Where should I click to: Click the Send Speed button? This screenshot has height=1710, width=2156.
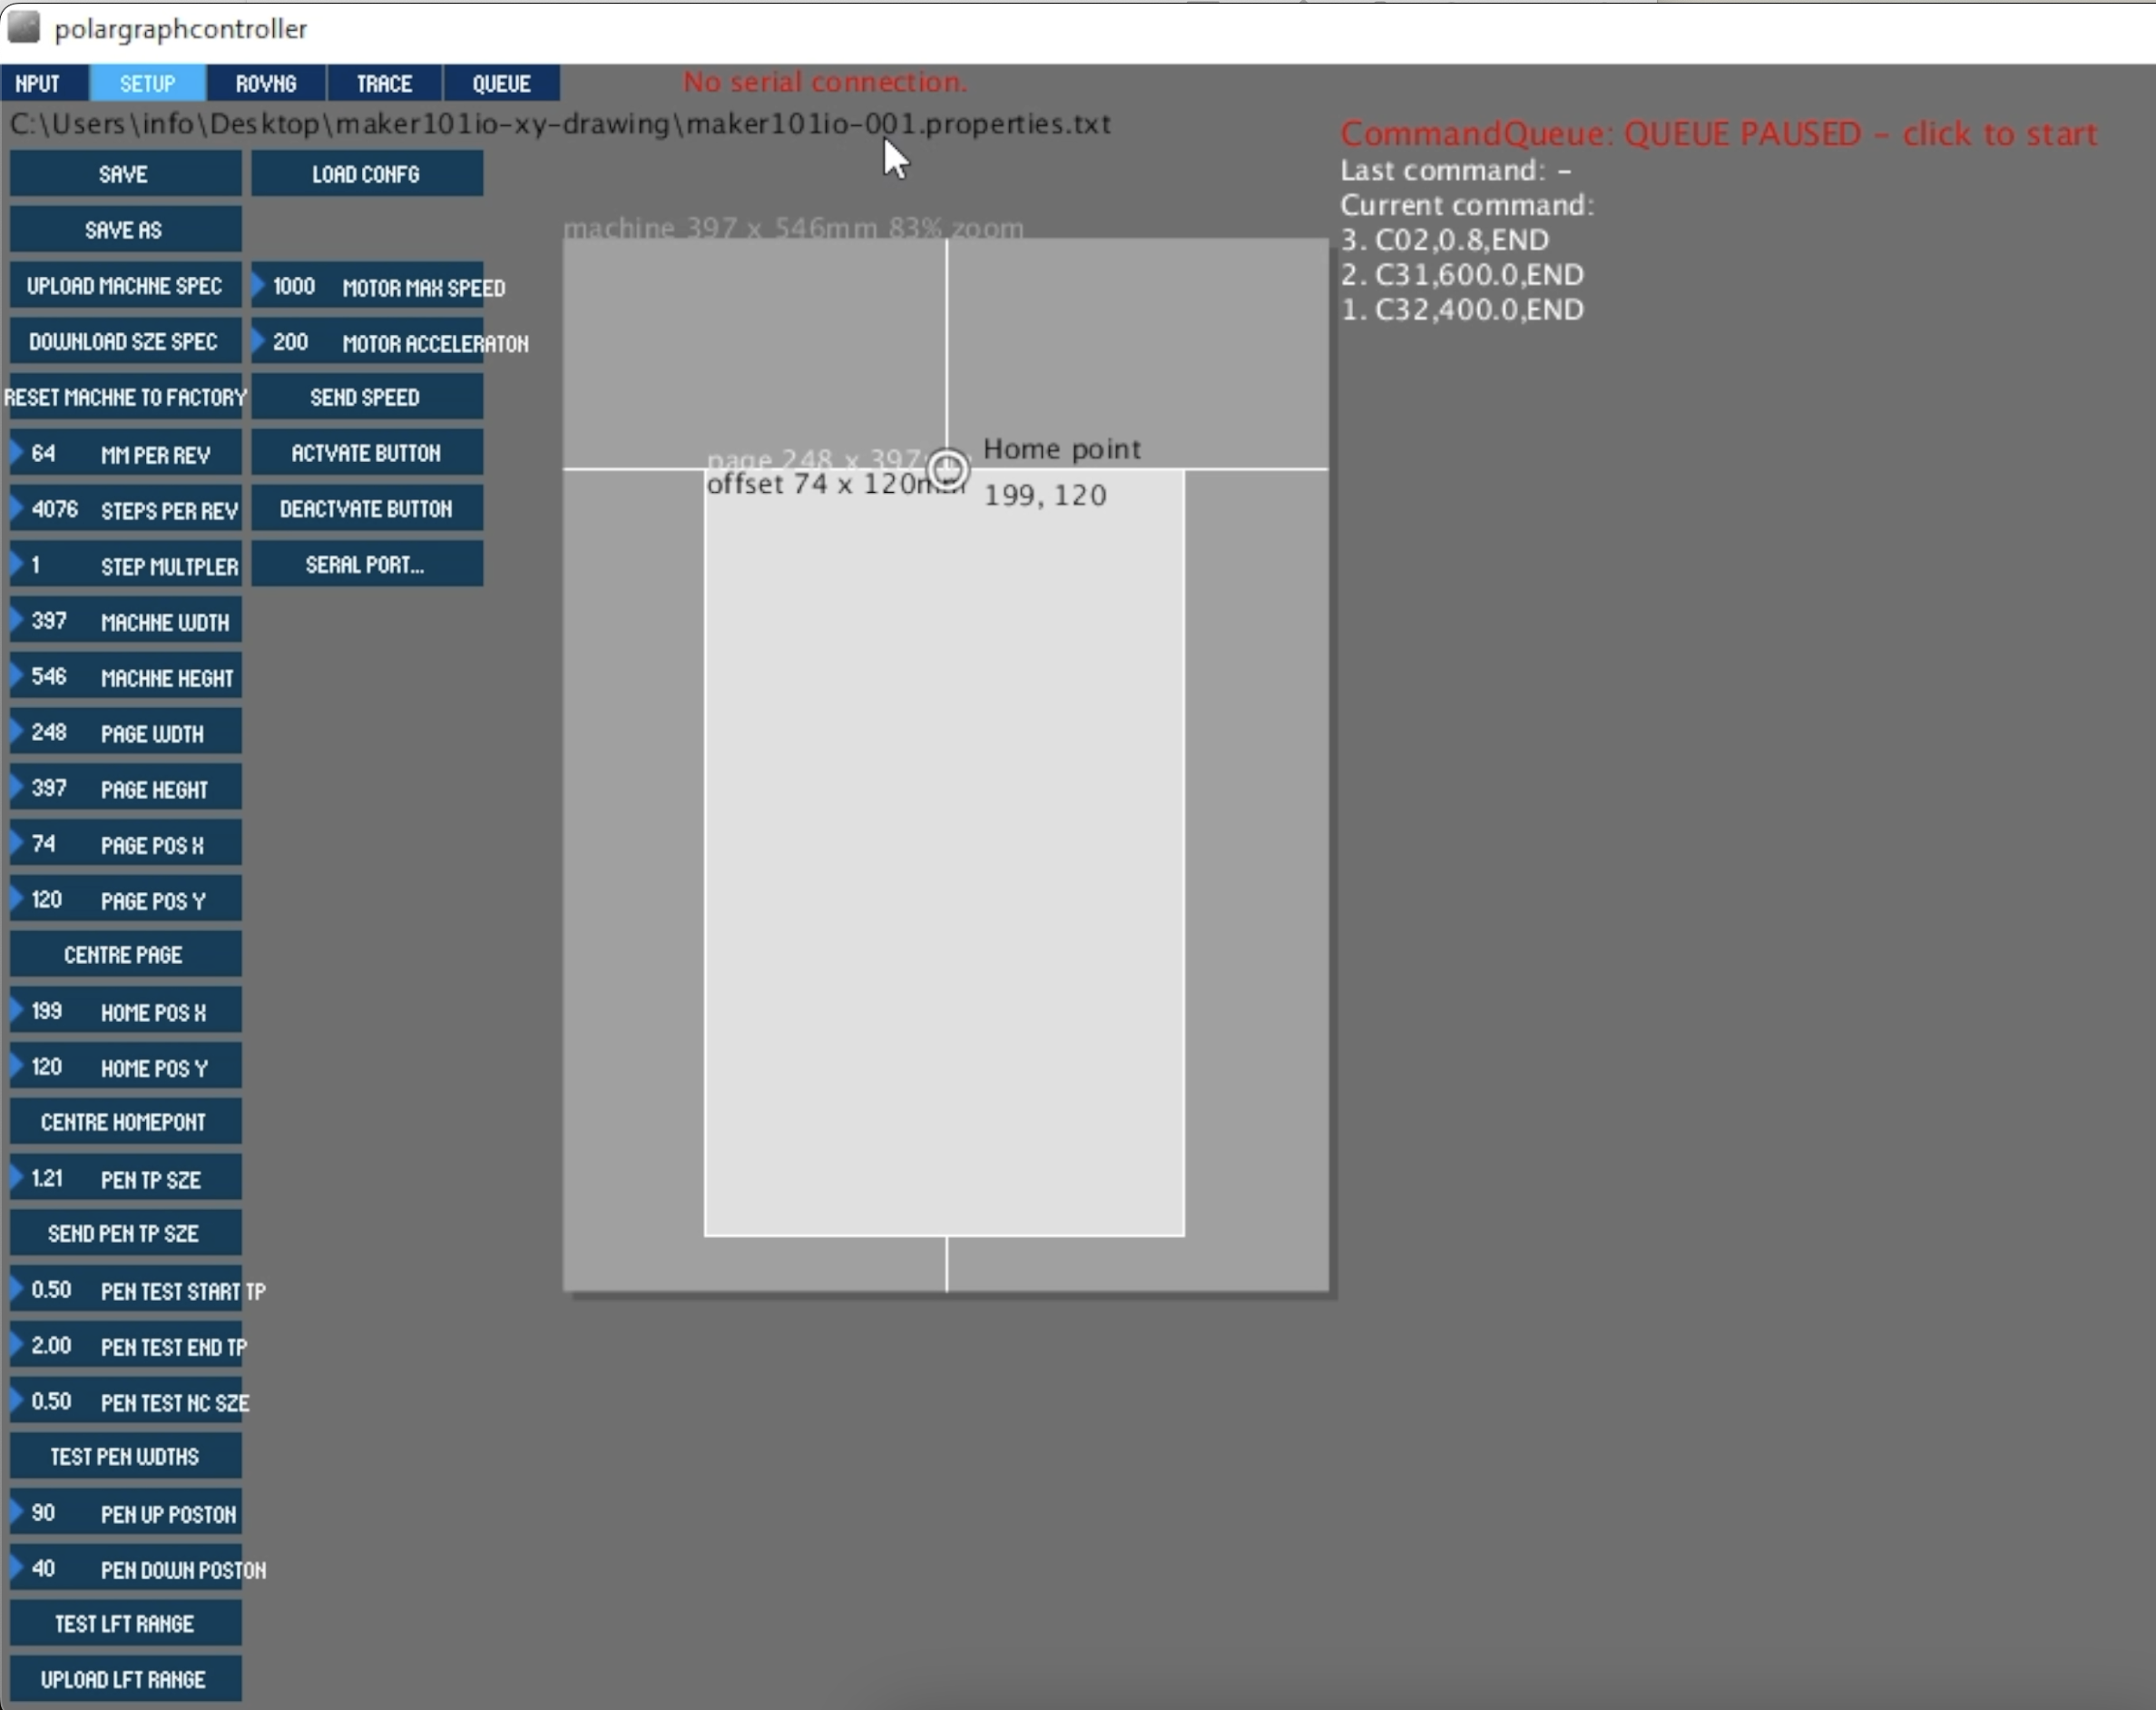(366, 397)
